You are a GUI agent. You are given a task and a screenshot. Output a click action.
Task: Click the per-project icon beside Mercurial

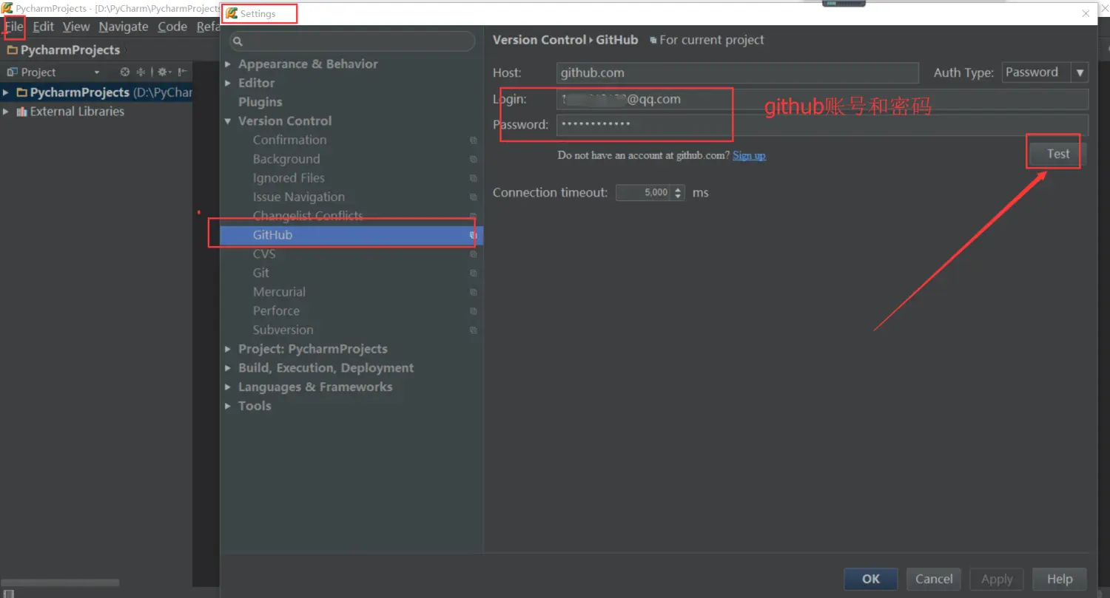[x=474, y=292]
